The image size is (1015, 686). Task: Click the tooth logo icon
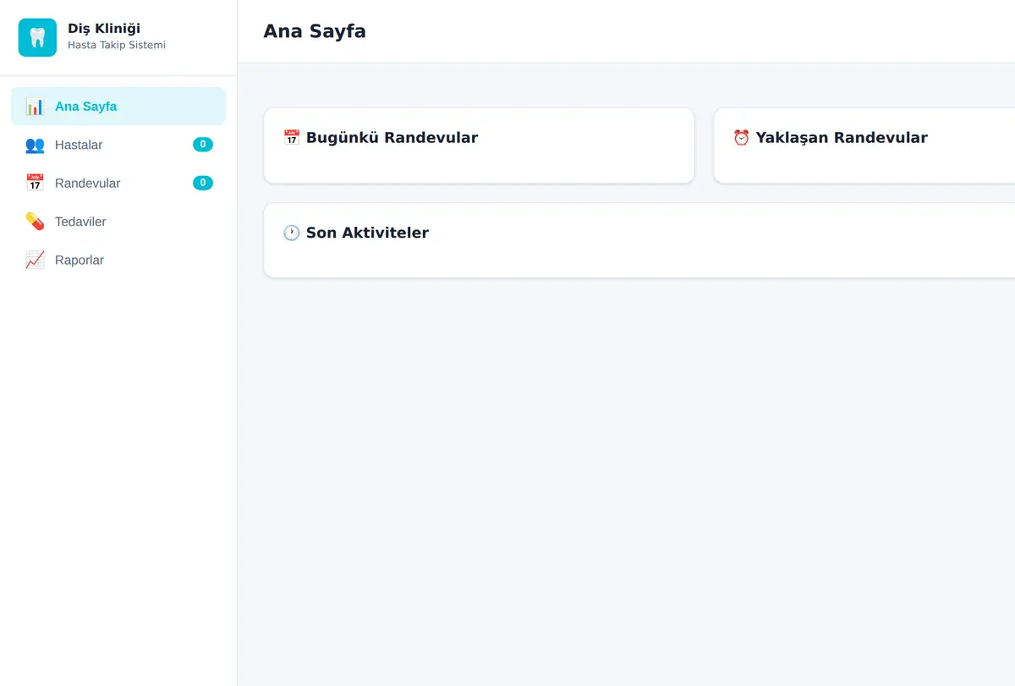point(37,37)
